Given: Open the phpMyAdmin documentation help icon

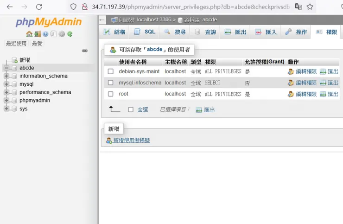Looking at the screenshot, I should point(45,34).
